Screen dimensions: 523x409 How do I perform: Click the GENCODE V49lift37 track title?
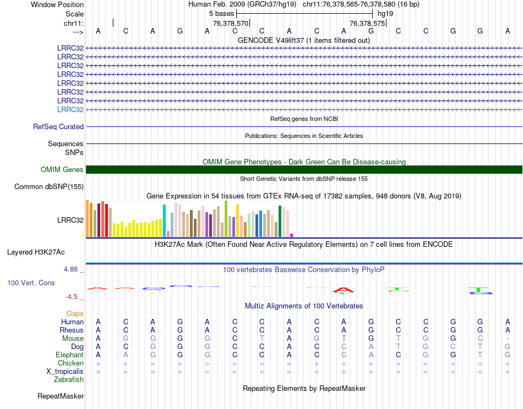click(304, 40)
